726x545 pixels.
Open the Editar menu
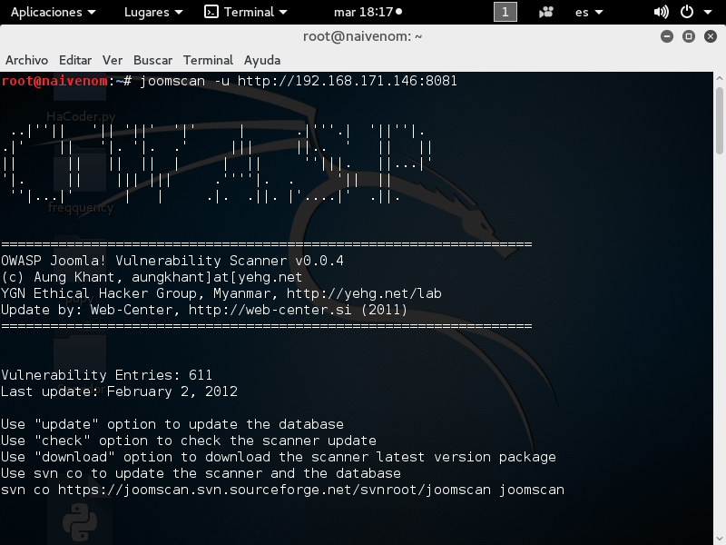pyautogui.click(x=75, y=60)
